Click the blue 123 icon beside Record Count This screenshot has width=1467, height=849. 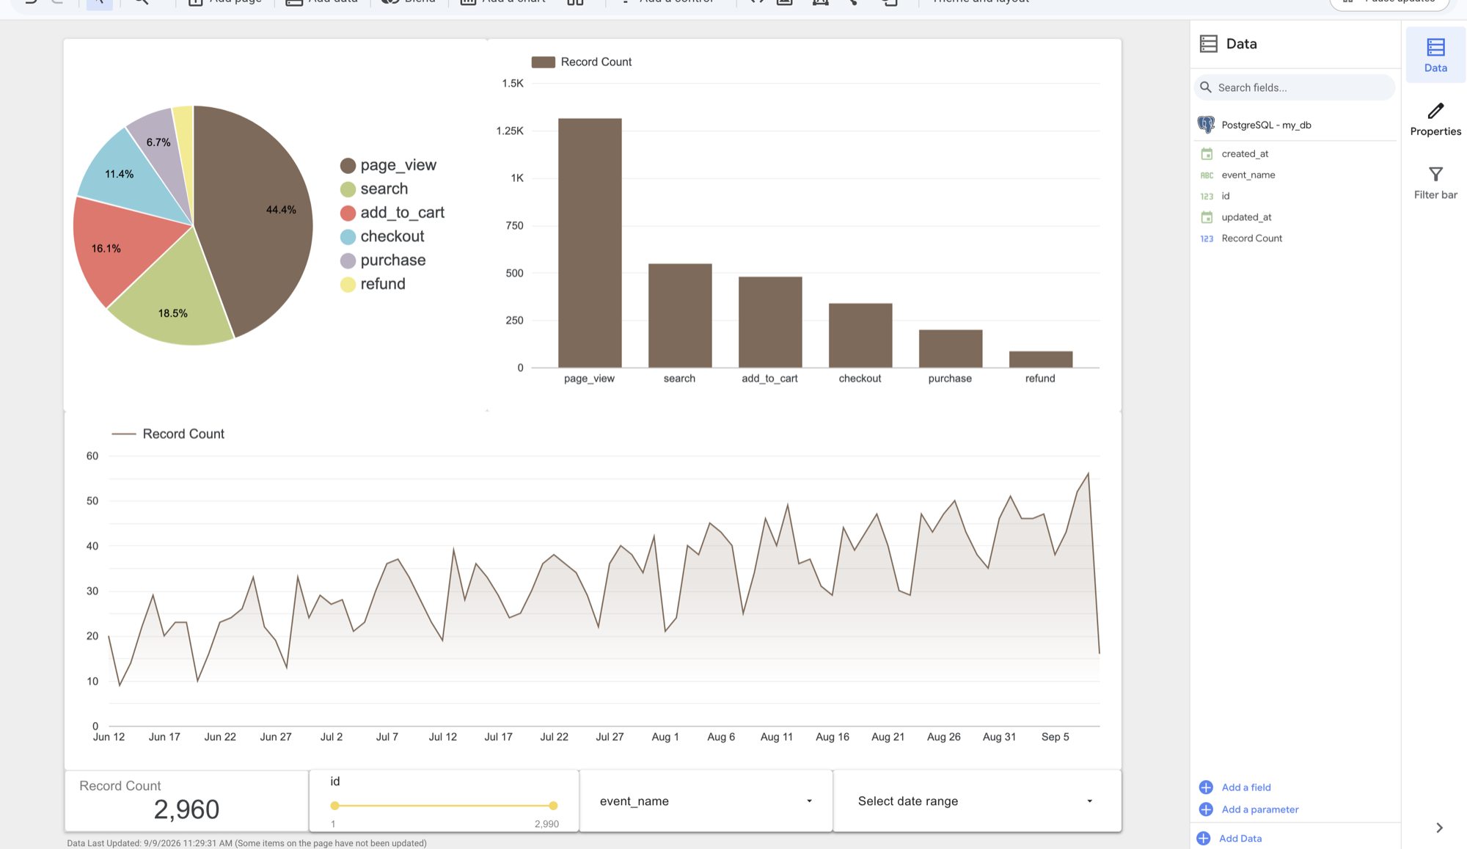(x=1207, y=238)
